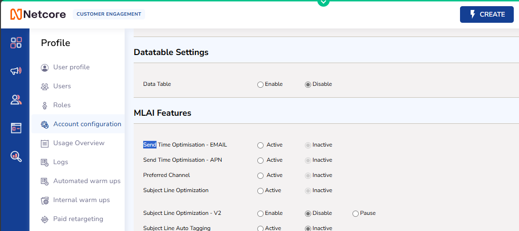Click the Subject Line Auto Tagging label
The image size is (519, 231).
[177, 228]
